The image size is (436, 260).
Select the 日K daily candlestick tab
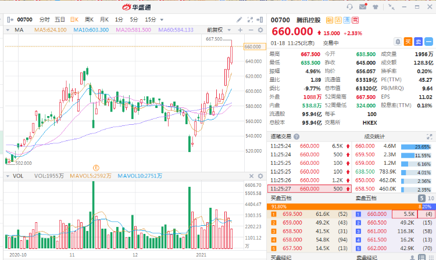74,20
